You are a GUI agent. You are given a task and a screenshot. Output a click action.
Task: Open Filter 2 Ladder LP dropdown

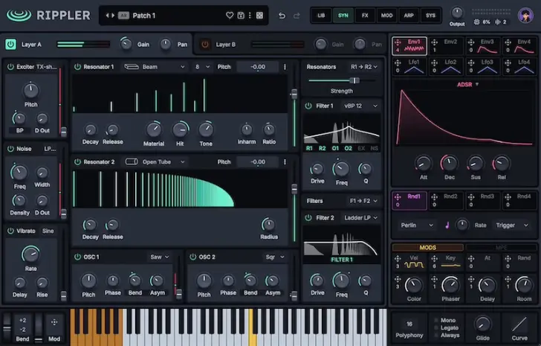(360, 217)
